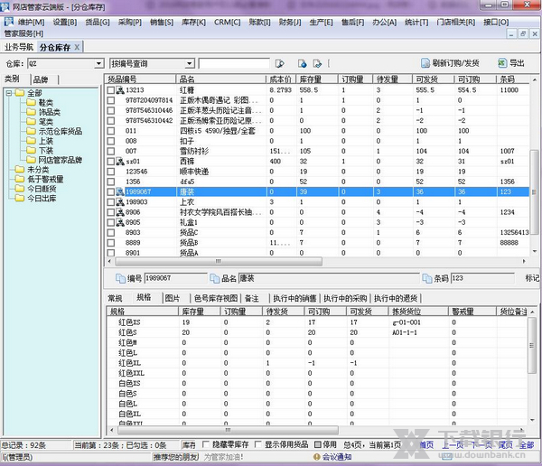Click the 首页 page link
This screenshot has width=542, height=466.
pyautogui.click(x=426, y=445)
